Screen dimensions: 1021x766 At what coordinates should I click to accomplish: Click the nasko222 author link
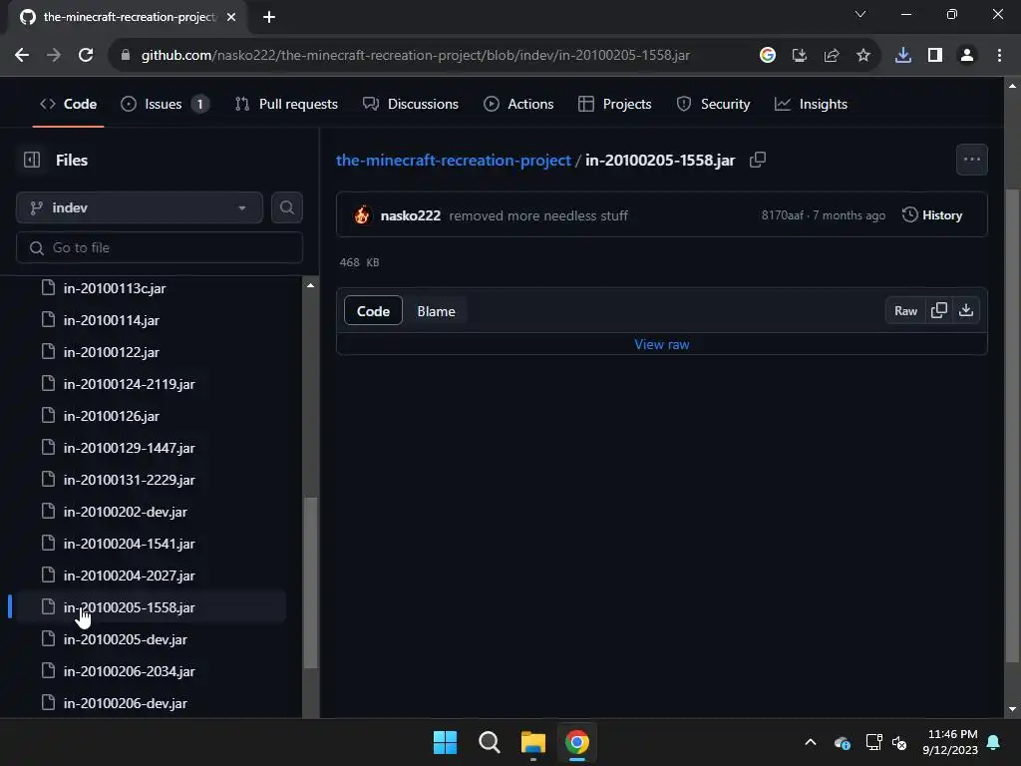(x=410, y=215)
